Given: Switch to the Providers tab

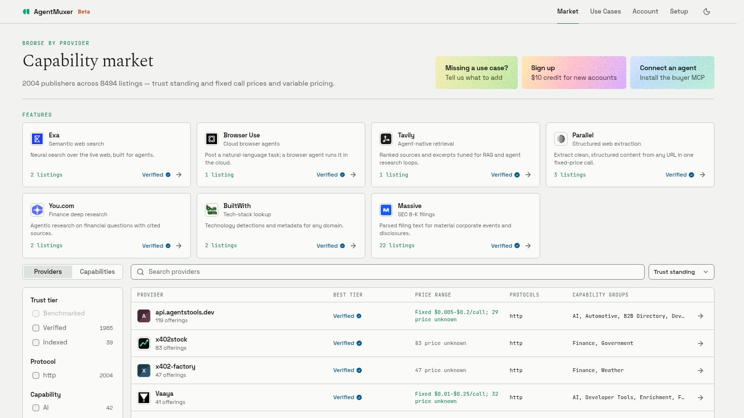Looking at the screenshot, I should (x=48, y=272).
